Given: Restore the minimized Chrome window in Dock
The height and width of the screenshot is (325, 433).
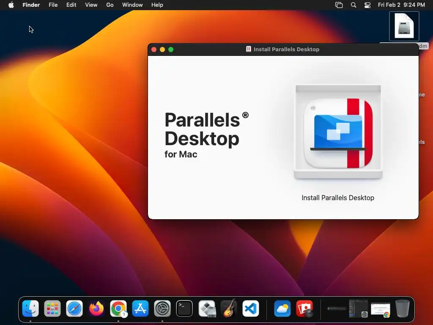Looking at the screenshot, I should pos(381,309).
